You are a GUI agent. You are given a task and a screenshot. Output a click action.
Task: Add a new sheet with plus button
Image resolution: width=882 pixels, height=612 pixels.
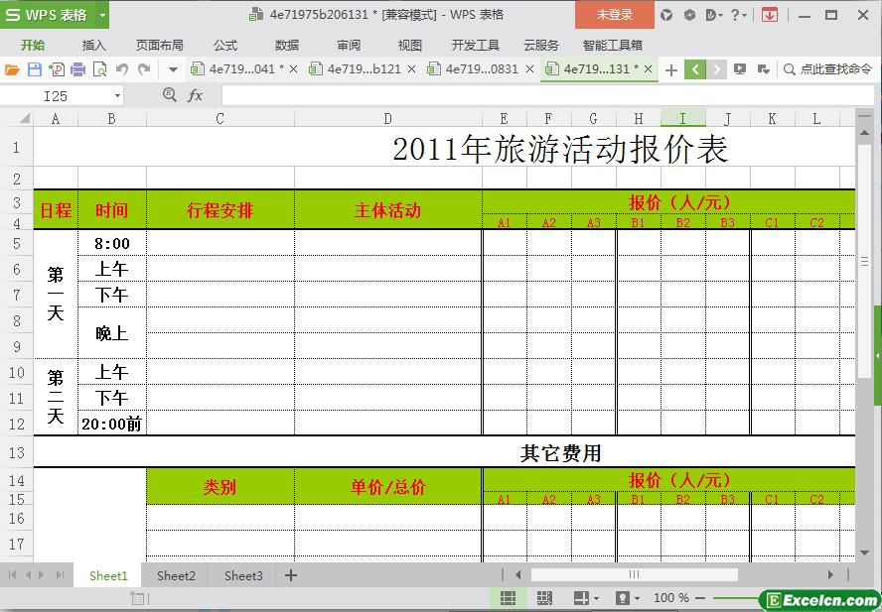pyautogui.click(x=290, y=575)
